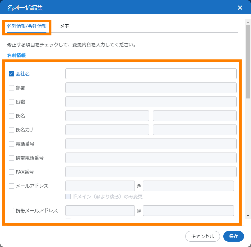Viewport: 251px width, 247px height.
Task: Uncheck the 会社名 checkbox
Action: [x=11, y=74]
